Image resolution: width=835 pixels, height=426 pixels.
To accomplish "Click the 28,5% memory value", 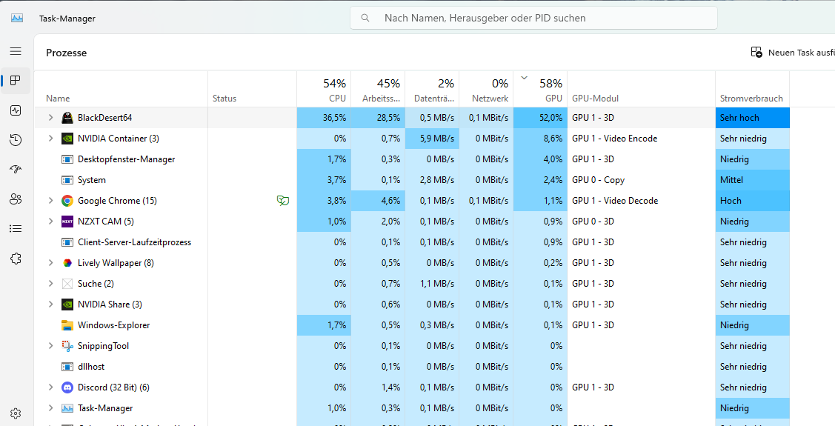I will tap(389, 118).
